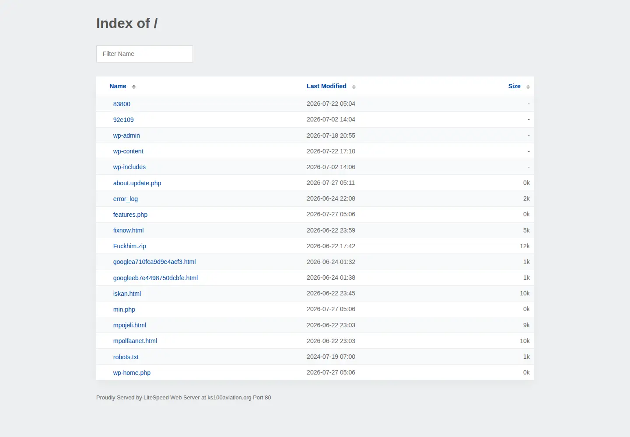Open robots.txt file
630x437 pixels.
point(126,357)
